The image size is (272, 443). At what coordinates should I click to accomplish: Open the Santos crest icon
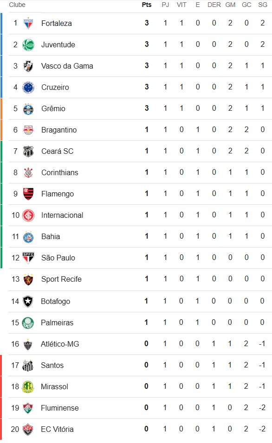tap(28, 366)
